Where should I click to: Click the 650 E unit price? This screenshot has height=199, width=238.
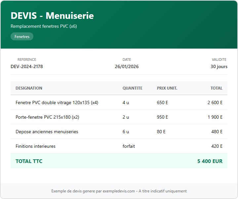(162, 102)
